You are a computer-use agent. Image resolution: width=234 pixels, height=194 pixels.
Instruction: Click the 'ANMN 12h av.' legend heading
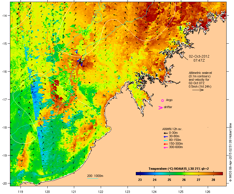[172, 129]
